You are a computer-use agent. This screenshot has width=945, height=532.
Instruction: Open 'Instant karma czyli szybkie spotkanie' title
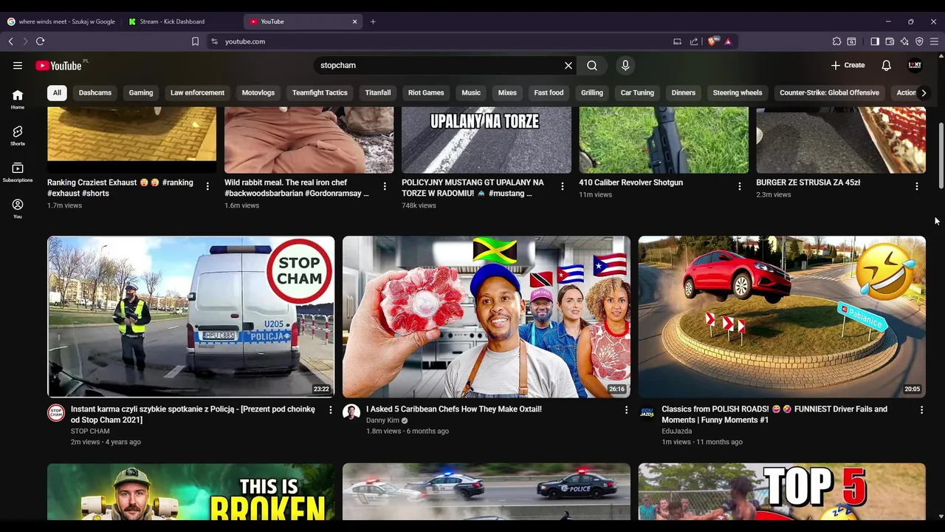[193, 415]
